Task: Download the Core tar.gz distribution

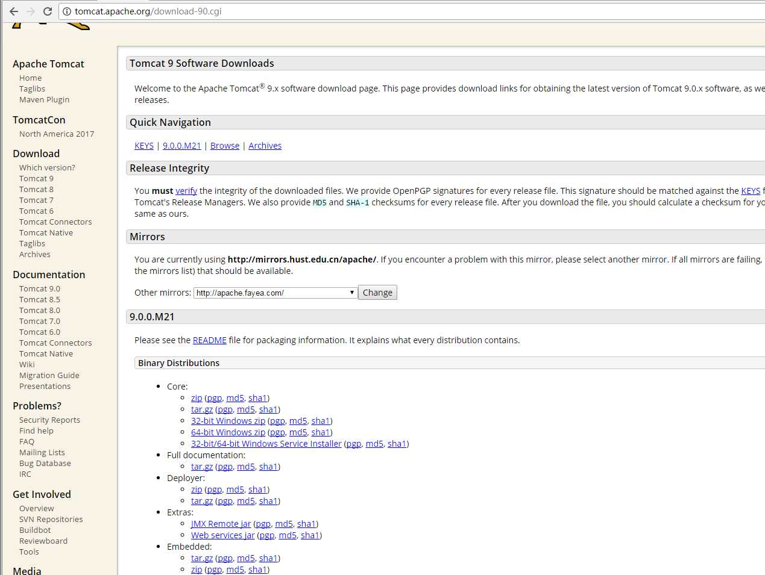Action: pos(202,409)
